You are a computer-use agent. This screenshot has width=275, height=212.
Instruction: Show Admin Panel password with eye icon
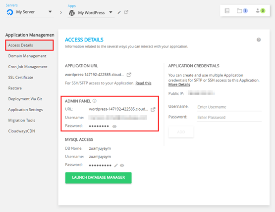coord(114,127)
